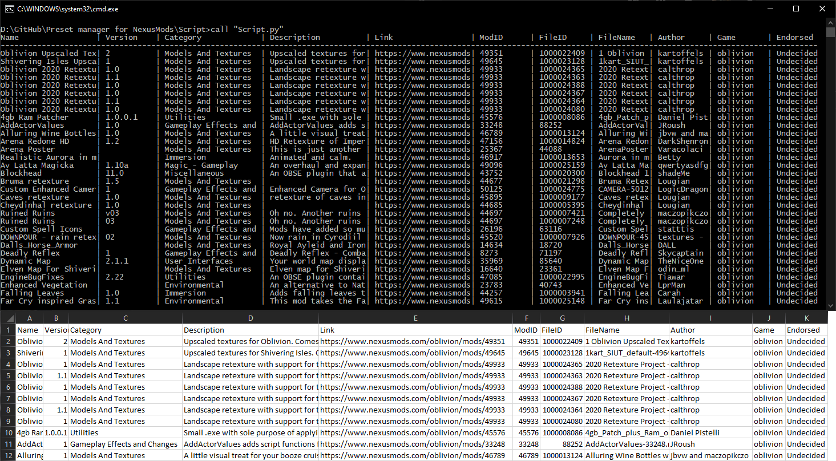Click spreadsheet cell FileID 88252
The image size is (836, 461).
click(x=562, y=444)
